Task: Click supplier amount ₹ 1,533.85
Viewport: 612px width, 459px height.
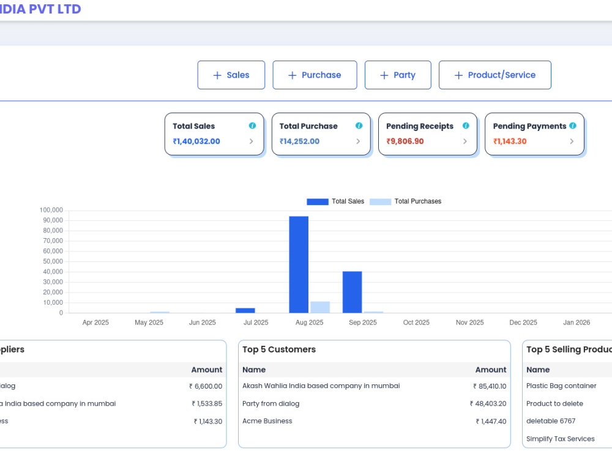Action: tap(207, 404)
